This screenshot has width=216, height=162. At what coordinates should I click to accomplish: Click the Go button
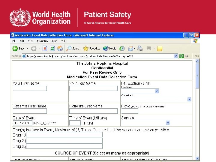click(x=184, y=56)
